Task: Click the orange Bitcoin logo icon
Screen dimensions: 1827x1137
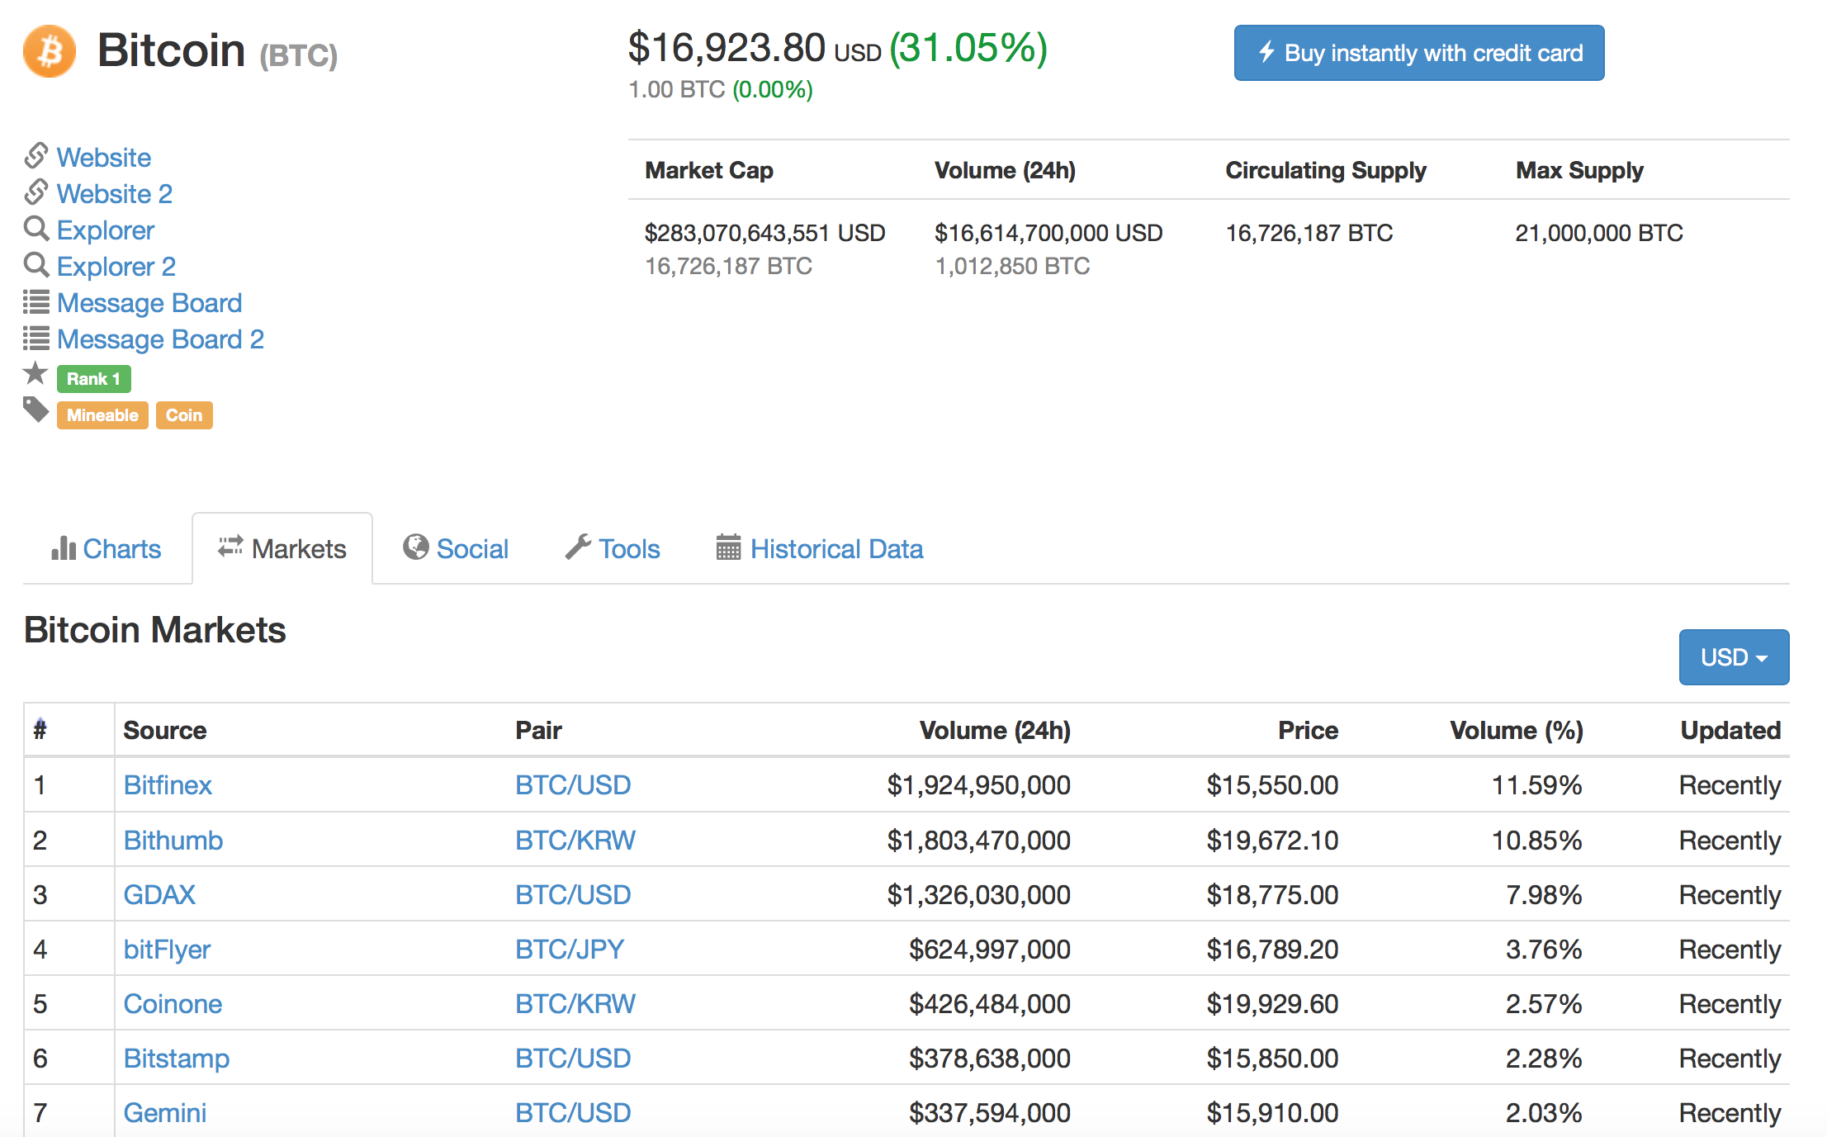Action: click(50, 51)
